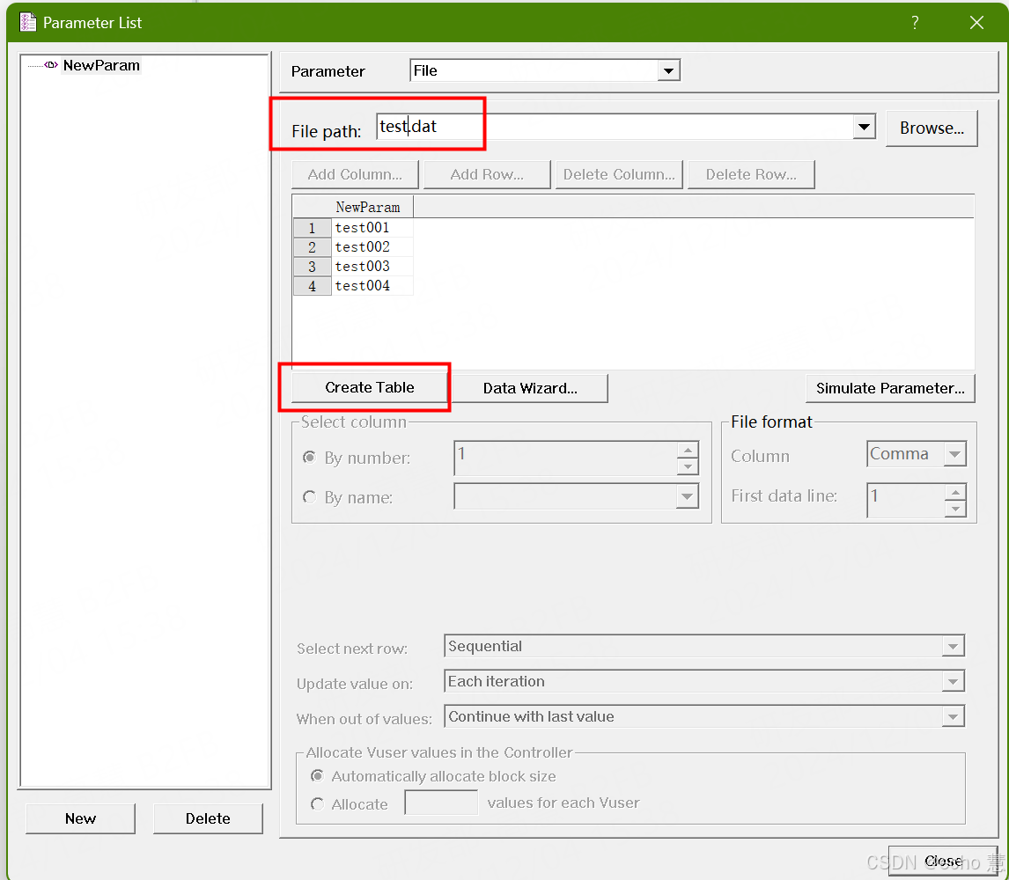1009x880 pixels.
Task: Open When out of values dropdown
Action: (x=704, y=716)
